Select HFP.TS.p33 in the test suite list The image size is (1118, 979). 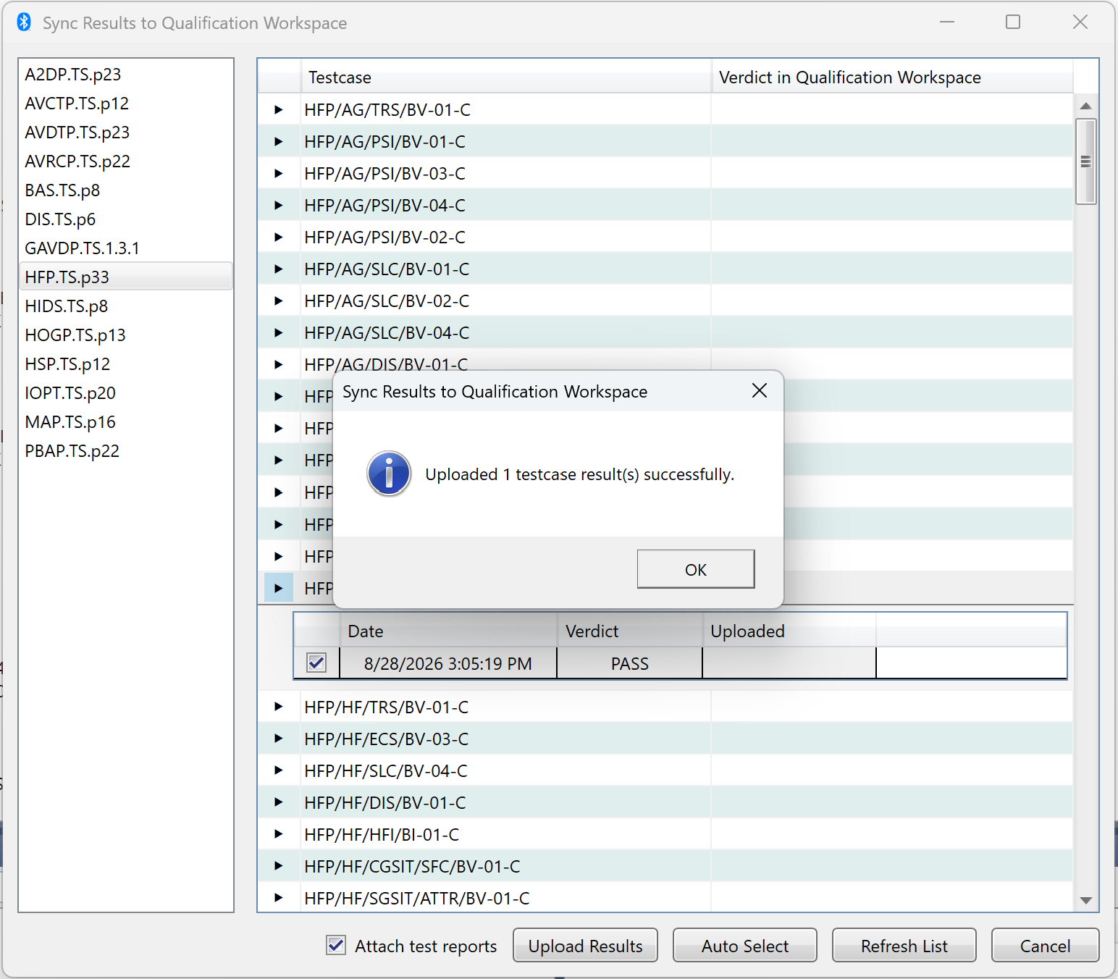[x=126, y=277]
